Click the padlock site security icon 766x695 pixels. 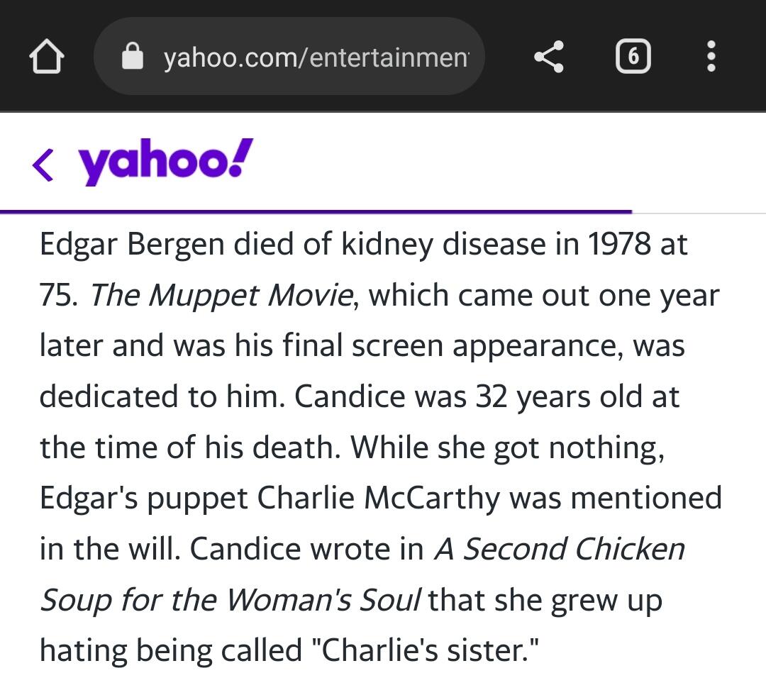point(133,56)
